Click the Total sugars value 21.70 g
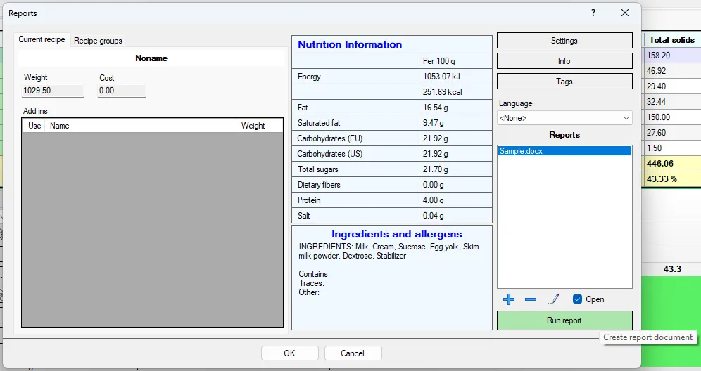This screenshot has height=371, width=701. 454,169
